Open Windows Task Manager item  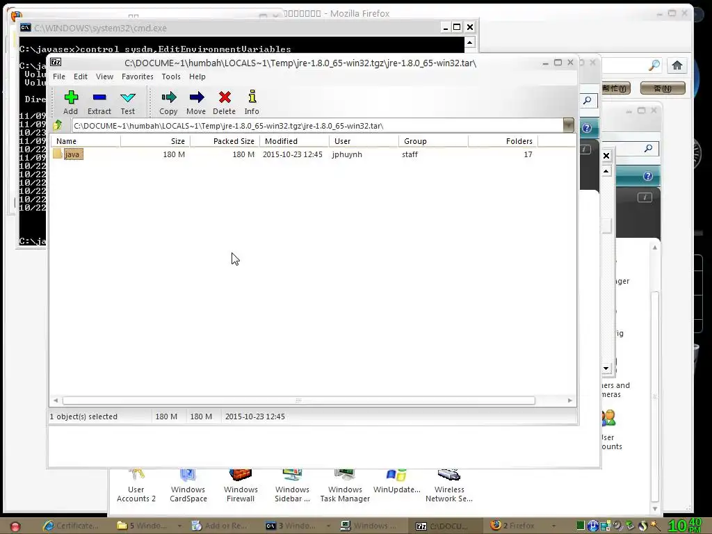pos(345,487)
